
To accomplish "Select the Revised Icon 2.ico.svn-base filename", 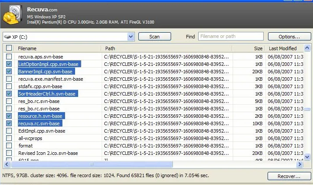I will [x=48, y=153].
